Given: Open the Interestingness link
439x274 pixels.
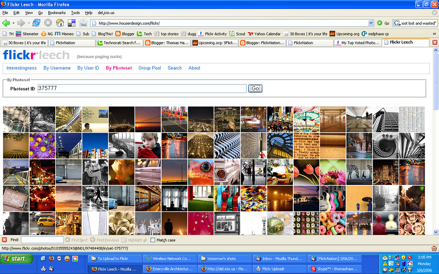Looking at the screenshot, I should [21, 68].
